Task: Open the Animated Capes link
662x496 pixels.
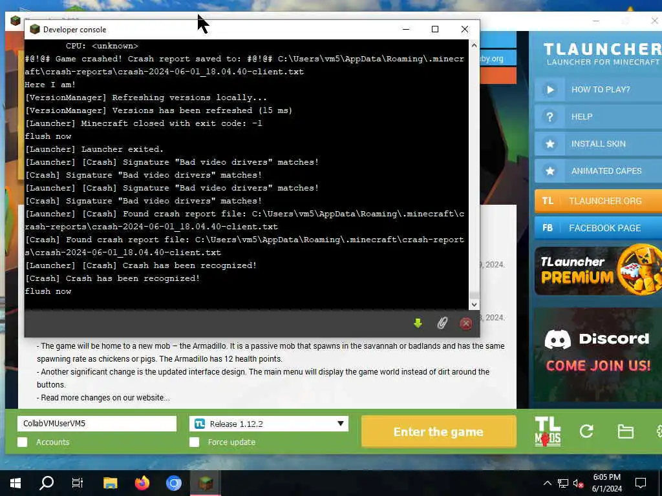Action: tap(606, 170)
